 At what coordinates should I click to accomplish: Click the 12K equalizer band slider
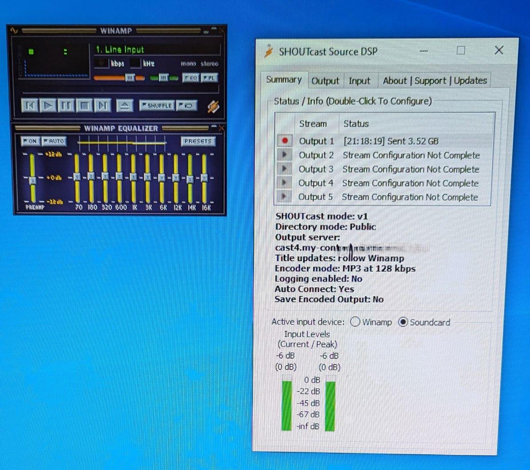pyautogui.click(x=176, y=178)
